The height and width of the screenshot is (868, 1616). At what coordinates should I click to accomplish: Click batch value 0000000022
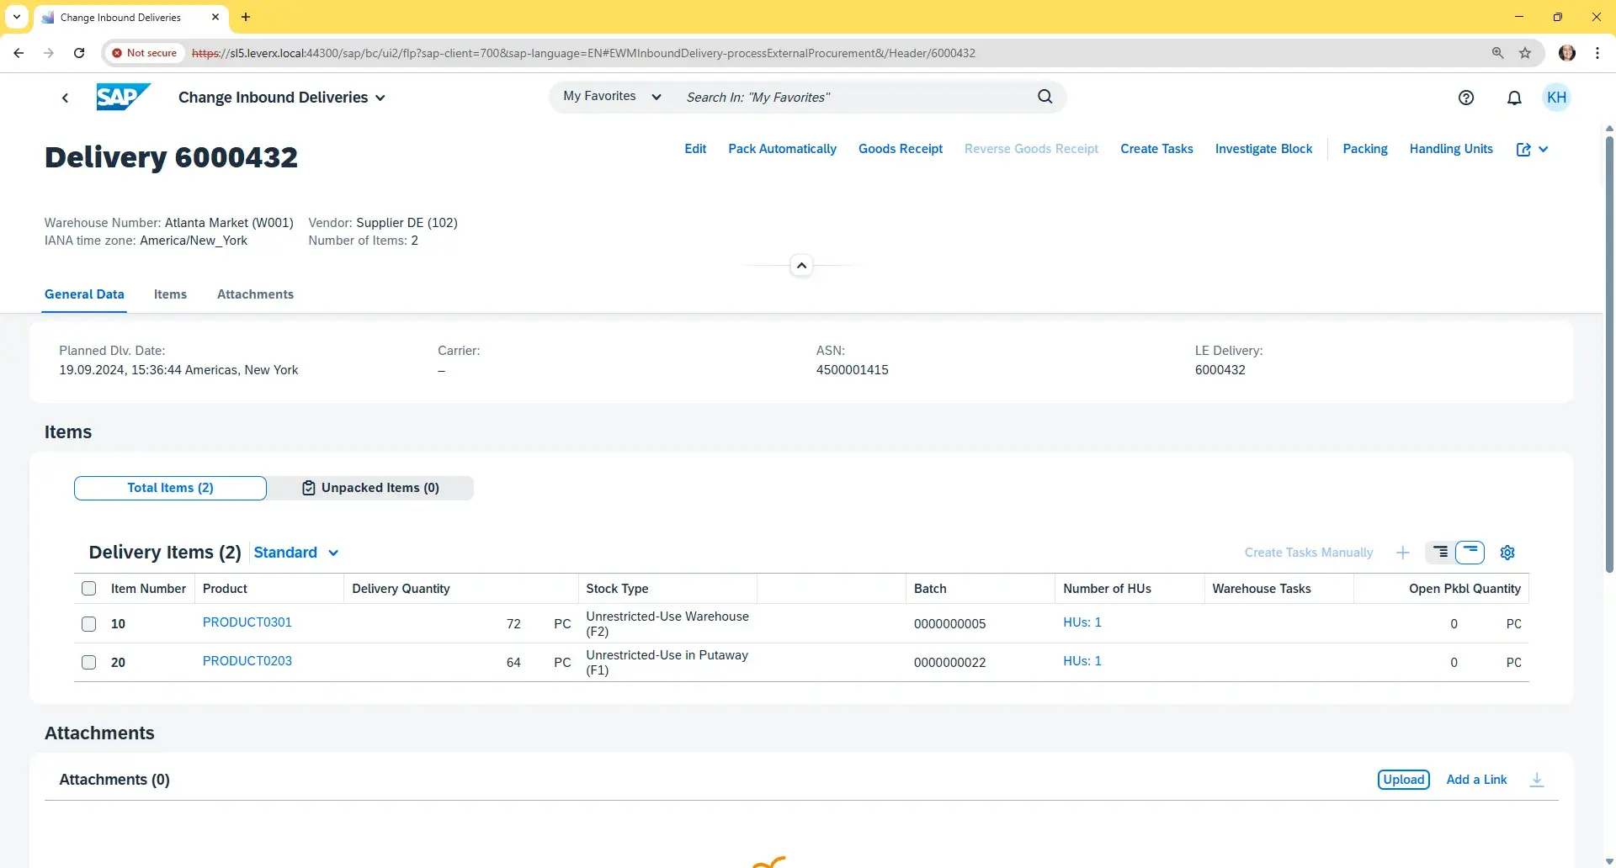click(x=949, y=663)
